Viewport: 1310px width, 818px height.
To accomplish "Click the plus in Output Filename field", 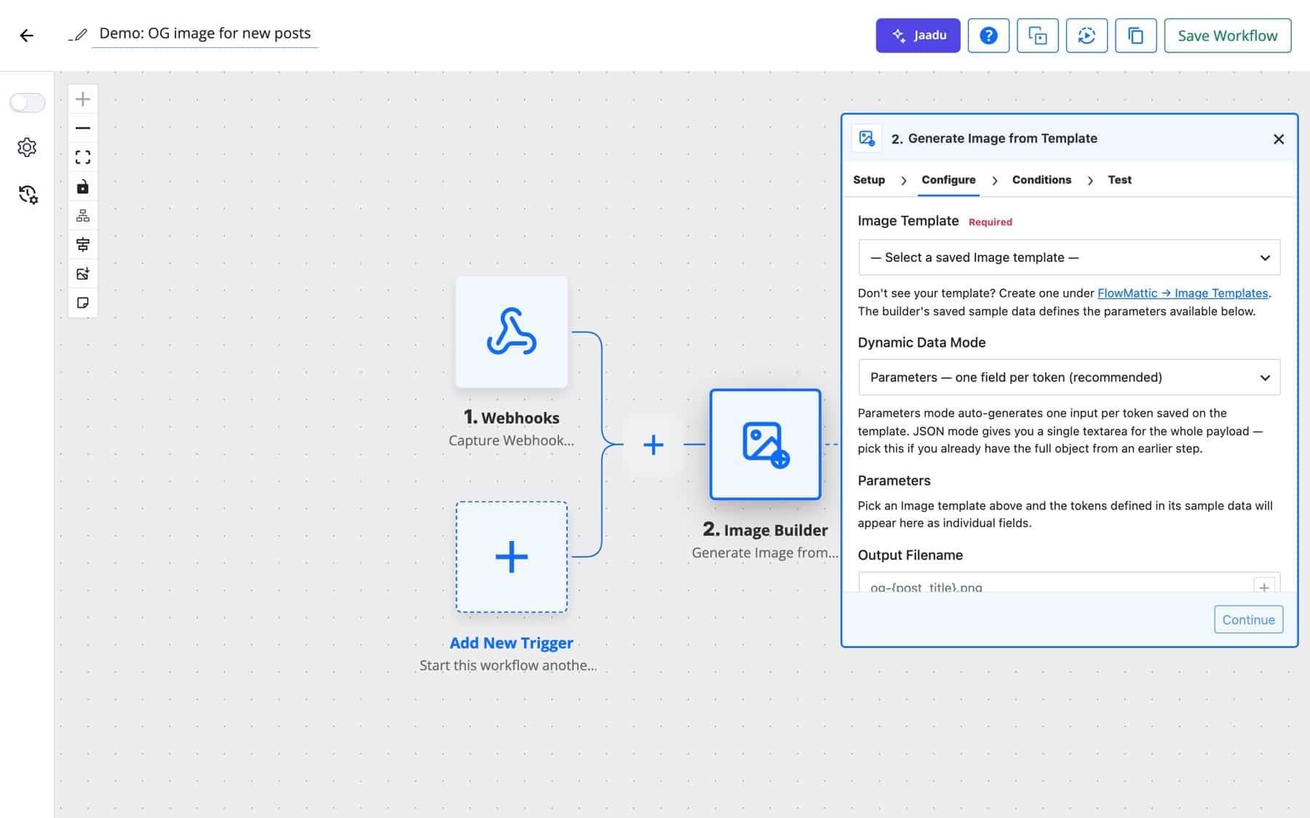I will tap(1264, 585).
